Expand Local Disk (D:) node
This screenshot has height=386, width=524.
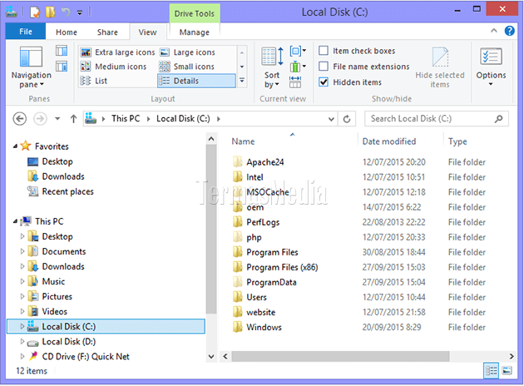tap(22, 342)
